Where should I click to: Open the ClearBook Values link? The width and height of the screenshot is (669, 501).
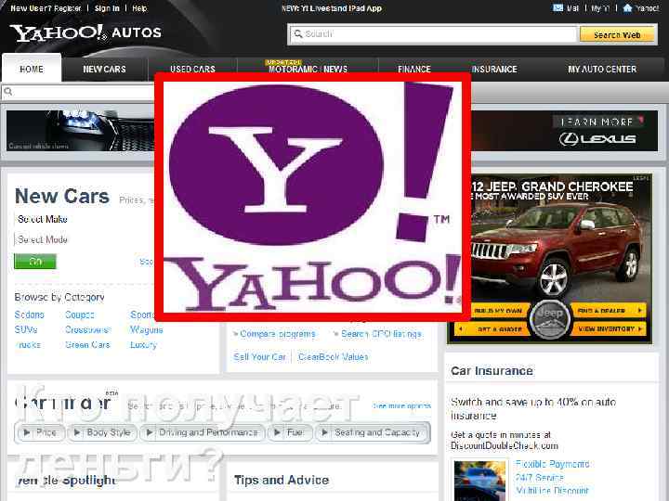click(x=334, y=357)
